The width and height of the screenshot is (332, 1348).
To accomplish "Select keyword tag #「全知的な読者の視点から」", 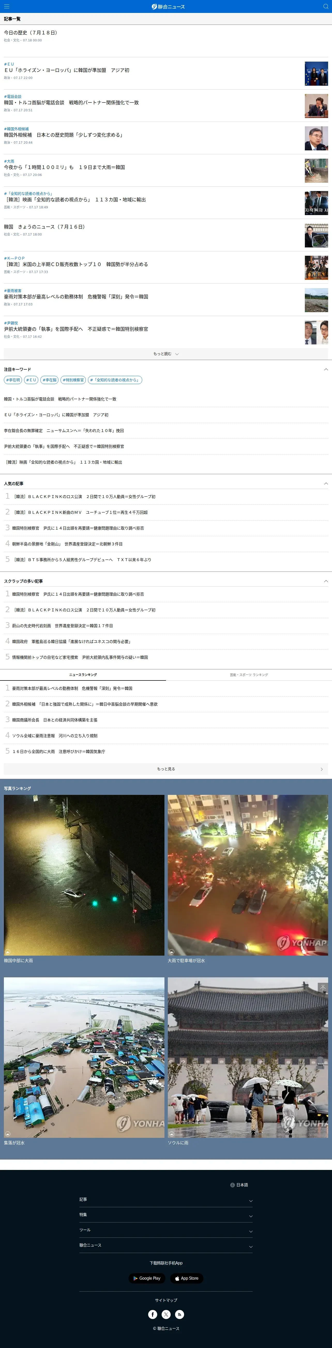I will (x=115, y=380).
